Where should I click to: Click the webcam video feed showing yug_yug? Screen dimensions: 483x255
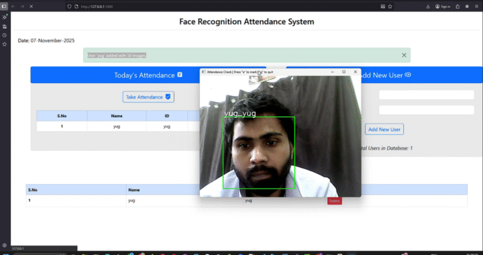tap(280, 136)
